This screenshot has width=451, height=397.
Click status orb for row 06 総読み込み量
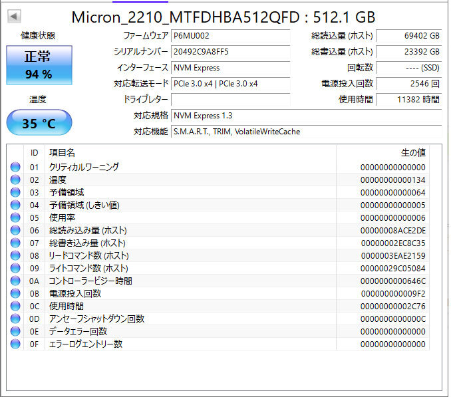[15, 230]
